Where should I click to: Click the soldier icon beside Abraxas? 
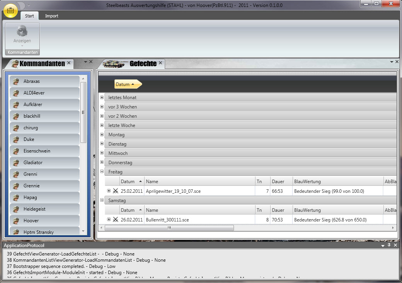16,81
